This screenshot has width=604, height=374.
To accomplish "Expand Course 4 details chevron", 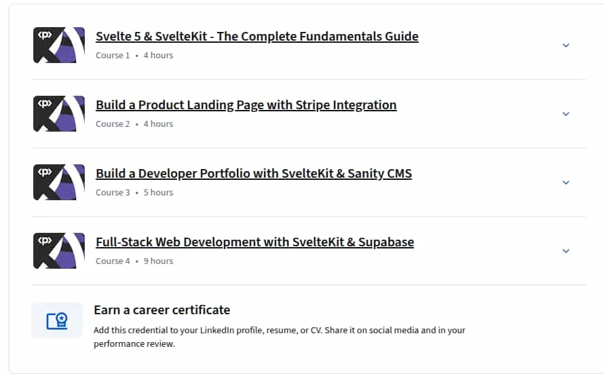I will [x=565, y=251].
